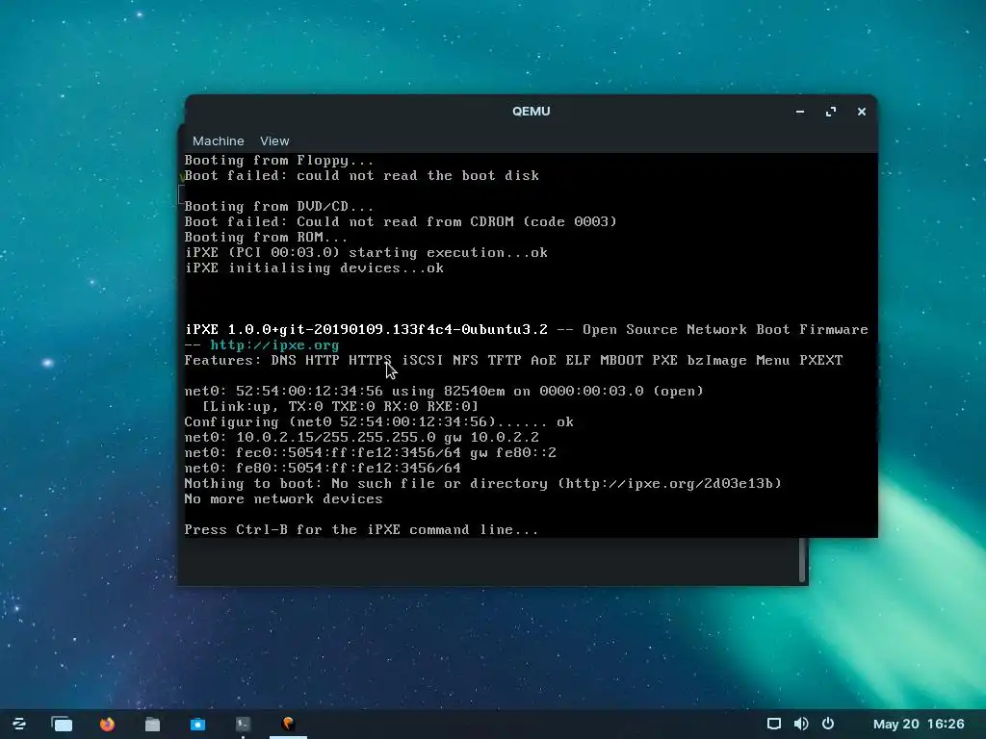Click the 'Booting from ROM...' line
The width and height of the screenshot is (986, 739).
266,237
